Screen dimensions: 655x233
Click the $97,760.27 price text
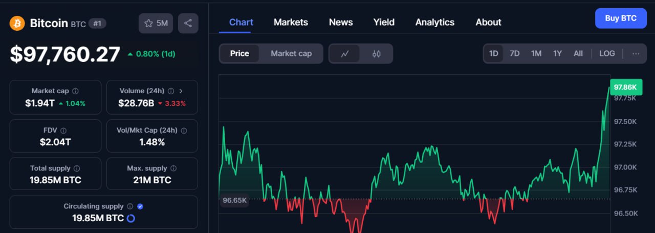click(65, 54)
